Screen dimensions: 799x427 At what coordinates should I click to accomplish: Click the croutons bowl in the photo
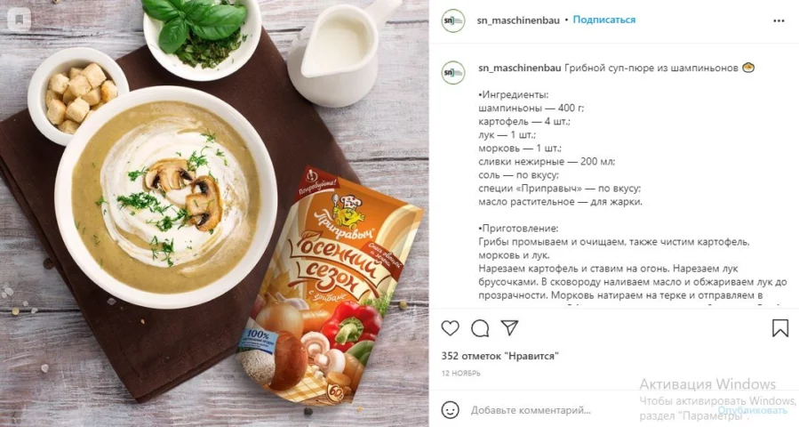tap(78, 96)
